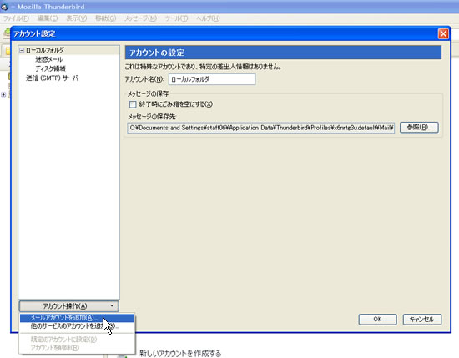
Task: Click 新しいアカウントを作成する link behind dialog
Action: (180, 354)
